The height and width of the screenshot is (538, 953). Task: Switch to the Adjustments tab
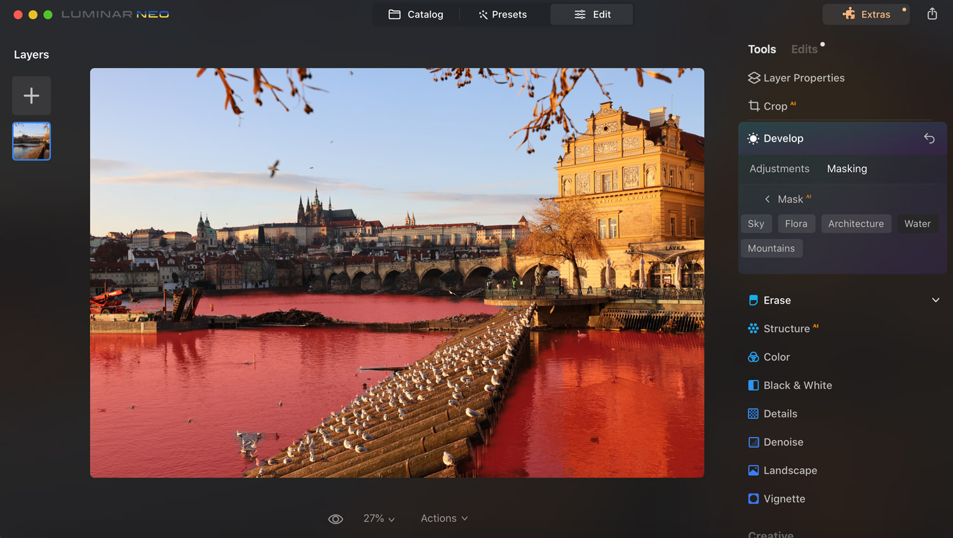click(779, 169)
